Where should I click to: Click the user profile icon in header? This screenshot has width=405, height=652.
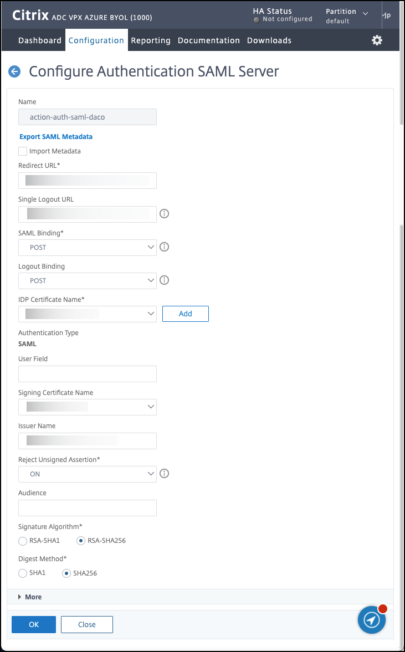click(x=387, y=15)
